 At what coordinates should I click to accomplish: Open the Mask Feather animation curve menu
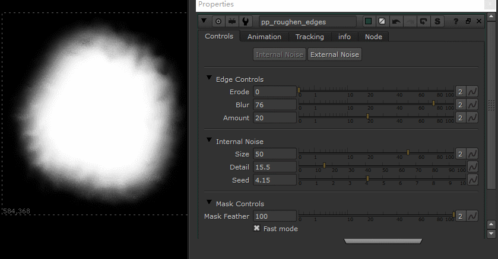point(472,216)
